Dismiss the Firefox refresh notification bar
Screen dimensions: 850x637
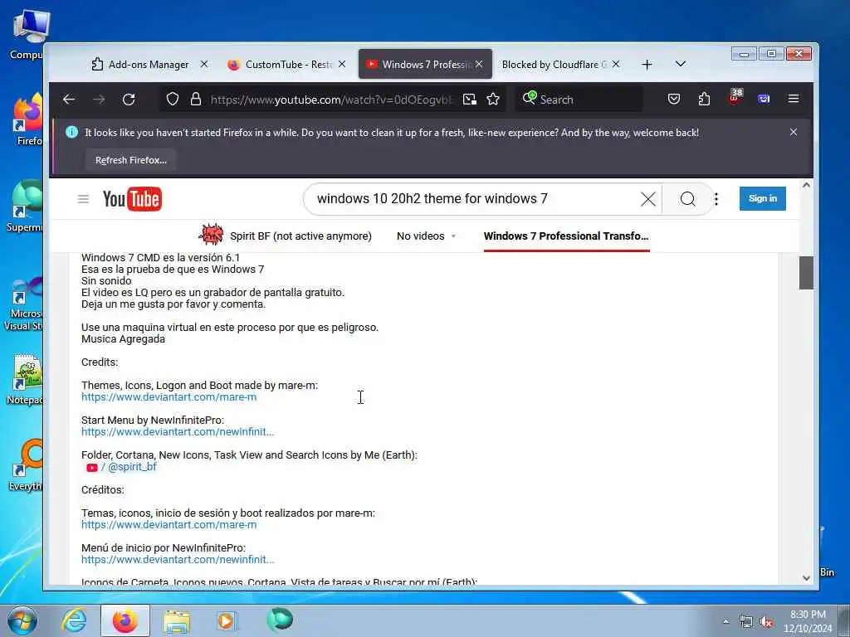[x=793, y=132]
